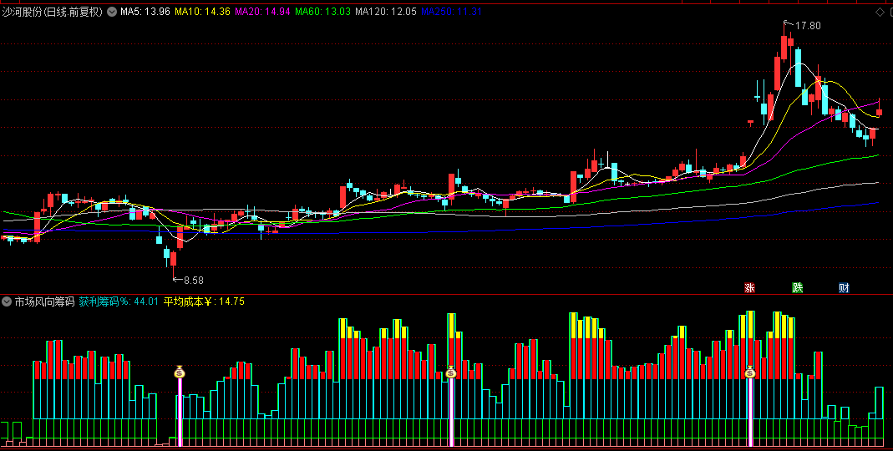The width and height of the screenshot is (893, 451).
Task: Click the money bag marker below the 17.80 rally
Action: [750, 372]
